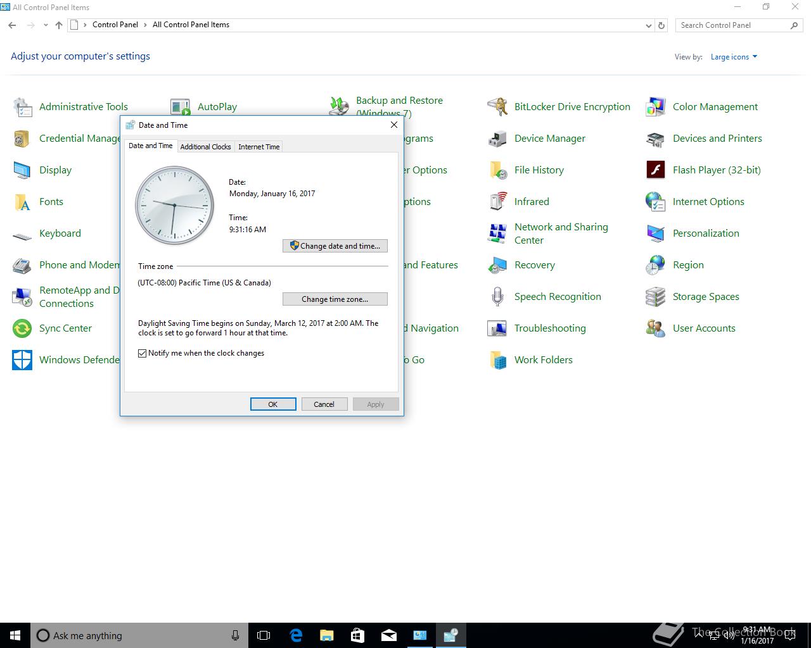Open the Windows Start menu
811x648 pixels.
coord(15,635)
